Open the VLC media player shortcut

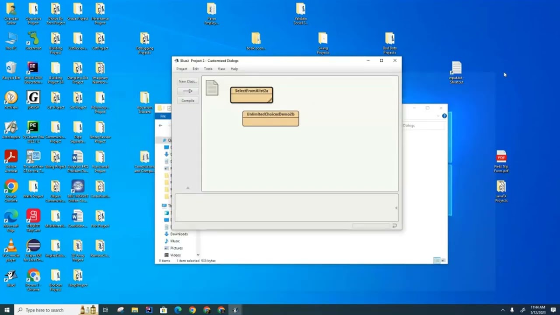point(11,250)
